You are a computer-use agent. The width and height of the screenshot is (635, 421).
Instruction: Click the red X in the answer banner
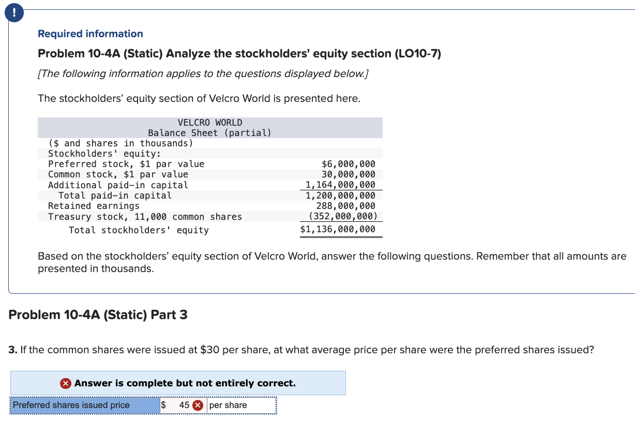pos(66,383)
